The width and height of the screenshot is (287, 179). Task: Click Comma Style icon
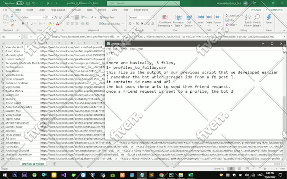[142, 24]
